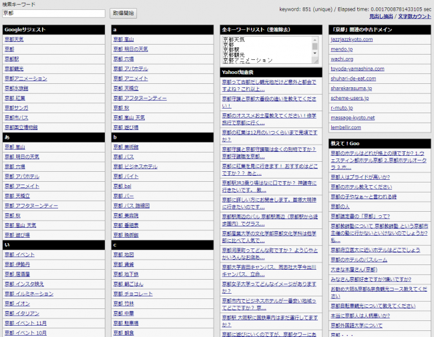
Task: Open the 京都 朝ごはん link
Action: click(x=128, y=284)
